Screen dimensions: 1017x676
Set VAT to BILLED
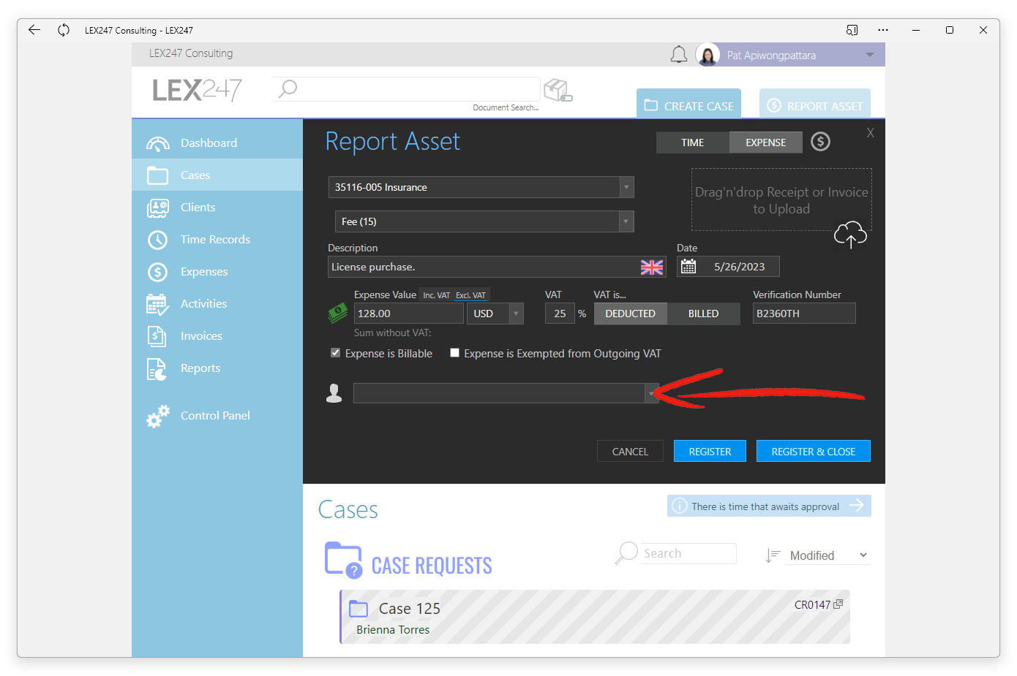point(703,314)
